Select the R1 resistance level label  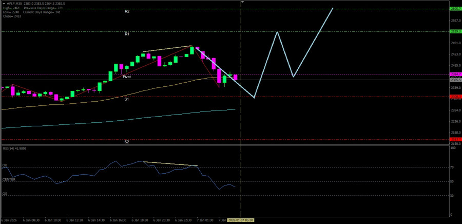tap(127, 34)
